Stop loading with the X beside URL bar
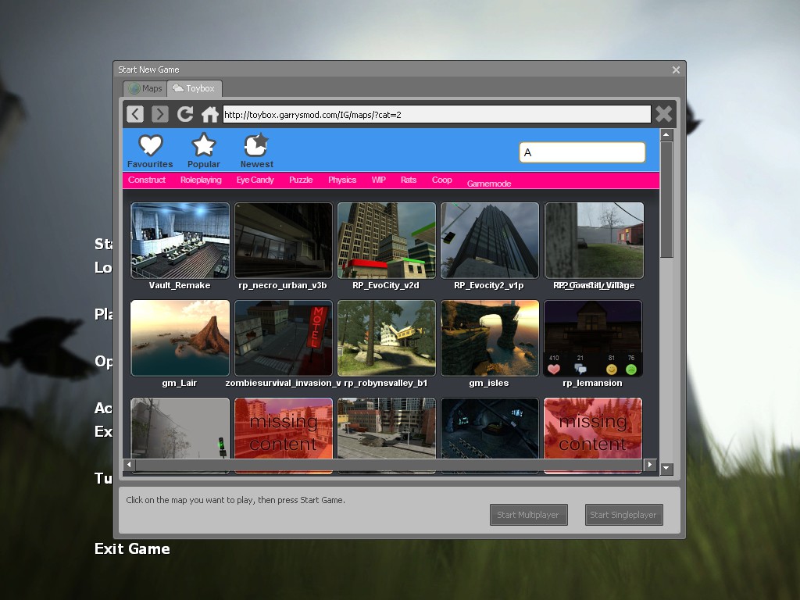The image size is (800, 600). point(664,114)
